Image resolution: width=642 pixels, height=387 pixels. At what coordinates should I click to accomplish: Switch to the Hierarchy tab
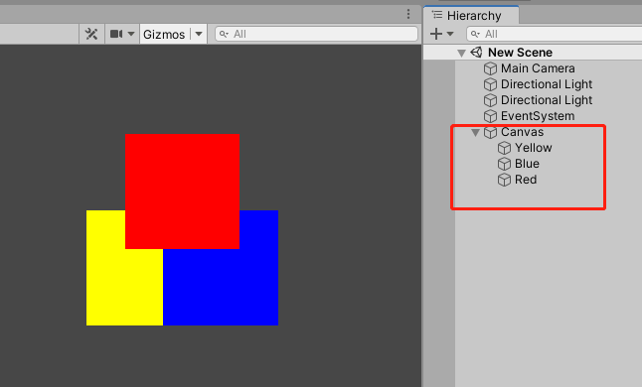click(x=472, y=16)
